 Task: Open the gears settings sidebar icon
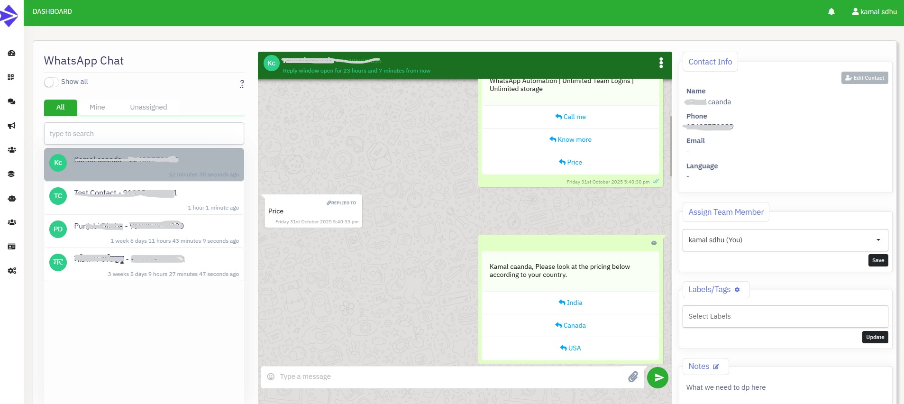pyautogui.click(x=12, y=271)
